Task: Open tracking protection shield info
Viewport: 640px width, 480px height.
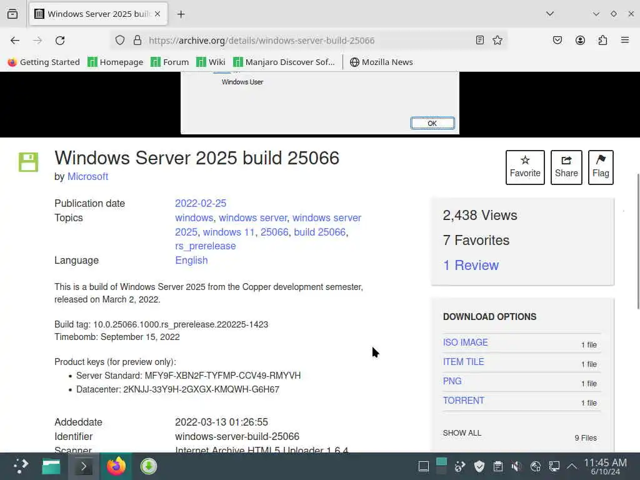Action: [119, 40]
